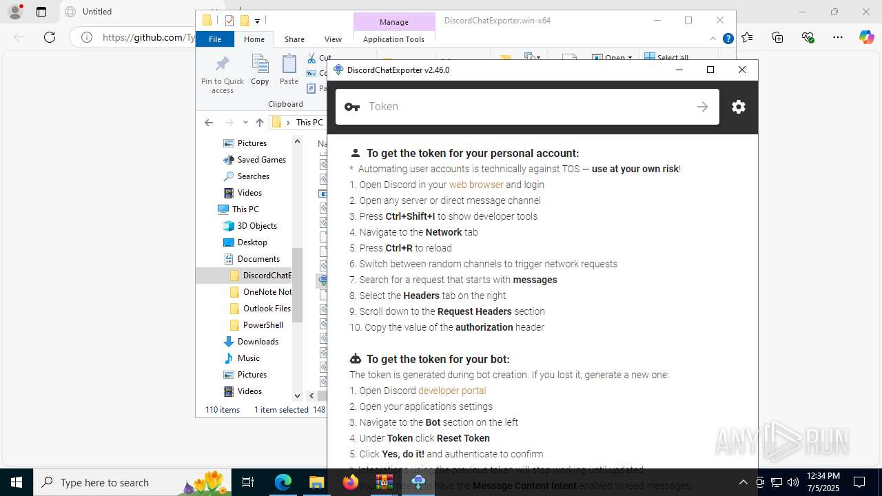The width and height of the screenshot is (882, 496).
Task: Click This PC in the address bar
Action: point(309,123)
